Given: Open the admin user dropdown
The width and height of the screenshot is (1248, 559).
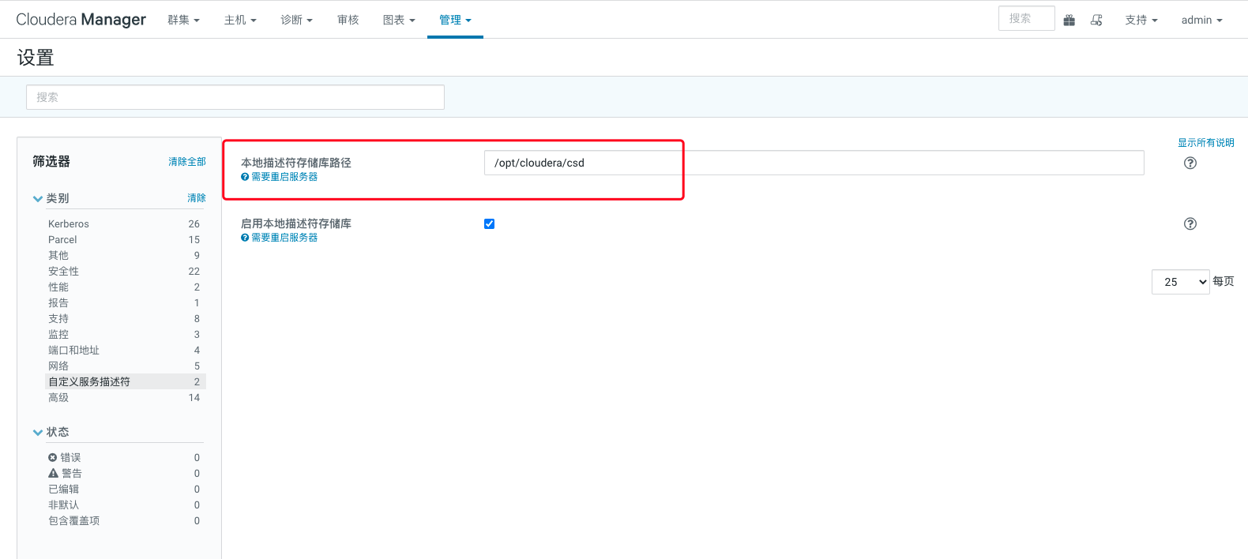Looking at the screenshot, I should click(1201, 20).
